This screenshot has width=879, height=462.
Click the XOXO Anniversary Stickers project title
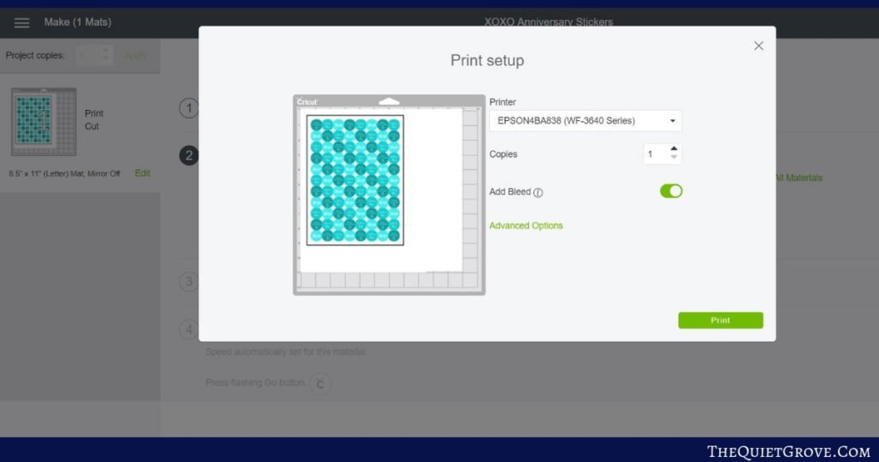click(x=549, y=21)
